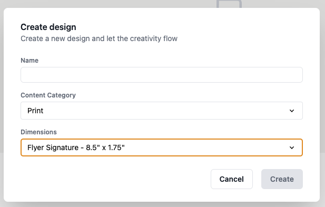Image resolution: width=325 pixels, height=207 pixels.
Task: Click the partially hidden icon above the dialog
Action: 229,4
